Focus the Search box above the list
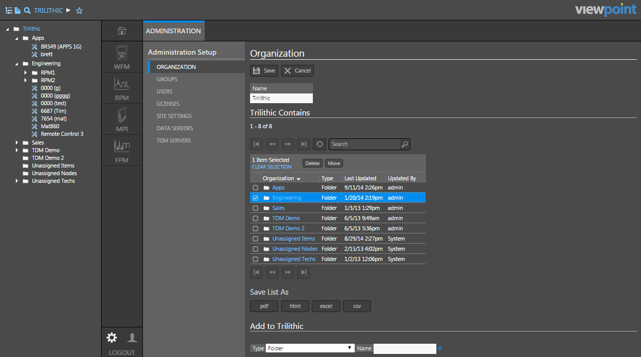The height and width of the screenshot is (357, 641). click(369, 144)
